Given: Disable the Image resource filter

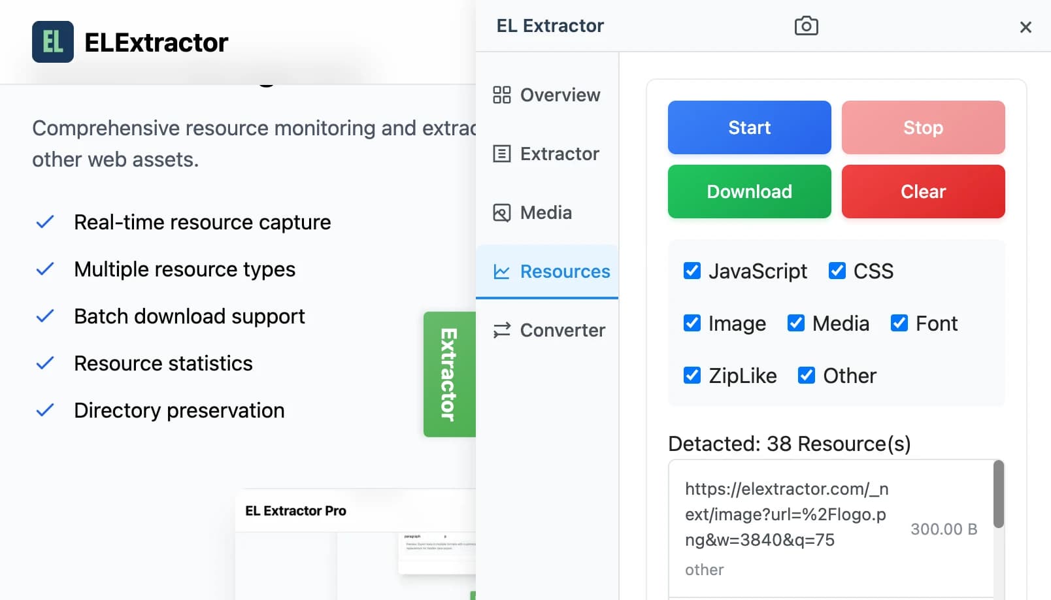Looking at the screenshot, I should click(x=692, y=323).
